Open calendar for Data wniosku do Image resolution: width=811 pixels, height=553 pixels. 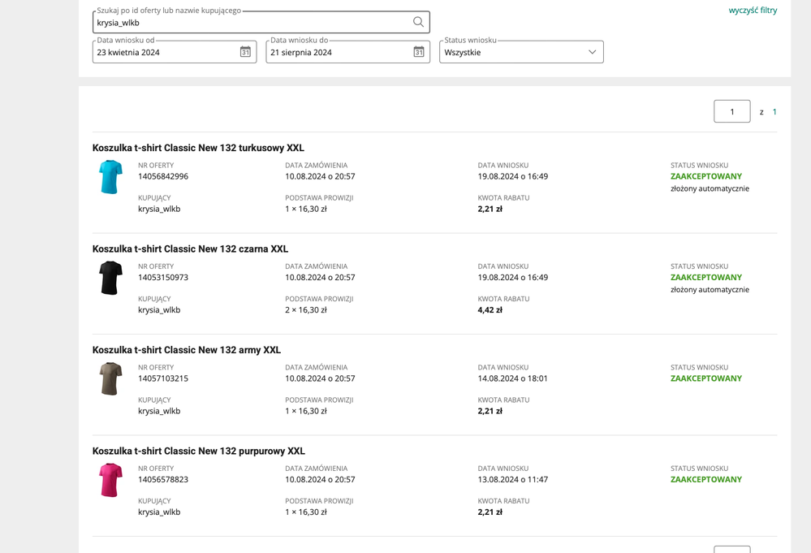[419, 52]
